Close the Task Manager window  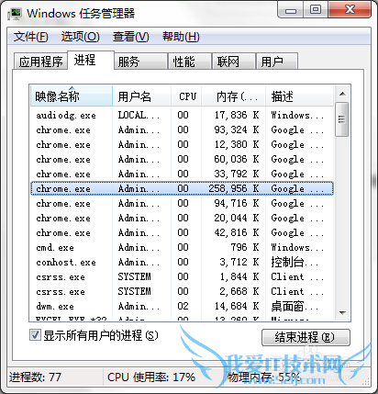pos(350,10)
